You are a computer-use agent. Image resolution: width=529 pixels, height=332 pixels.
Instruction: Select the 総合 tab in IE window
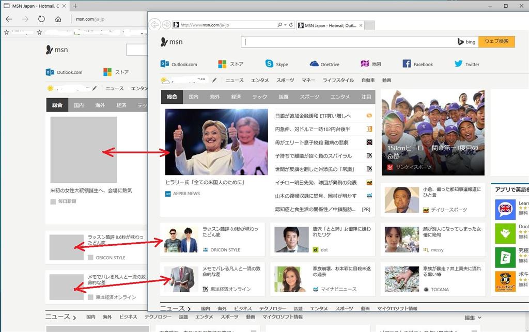pyautogui.click(x=172, y=97)
